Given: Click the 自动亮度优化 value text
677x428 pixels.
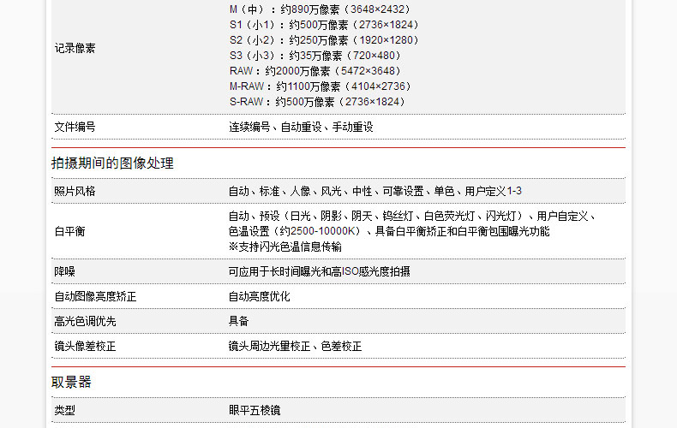Looking at the screenshot, I should (259, 296).
